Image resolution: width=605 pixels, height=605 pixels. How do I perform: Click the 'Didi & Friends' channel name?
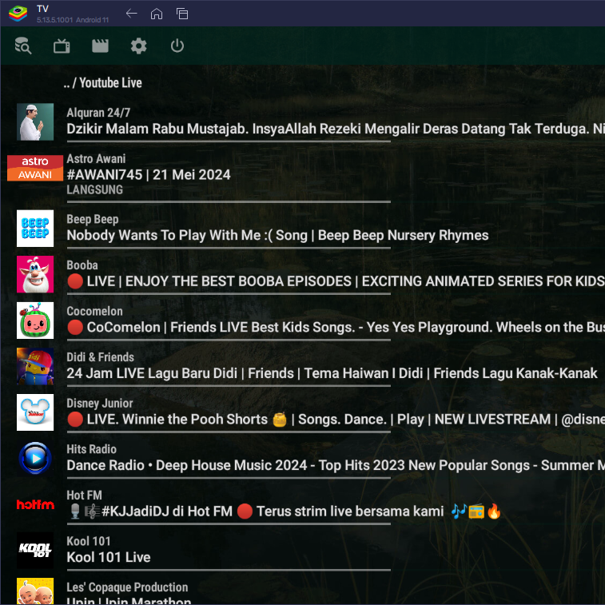pyautogui.click(x=101, y=357)
